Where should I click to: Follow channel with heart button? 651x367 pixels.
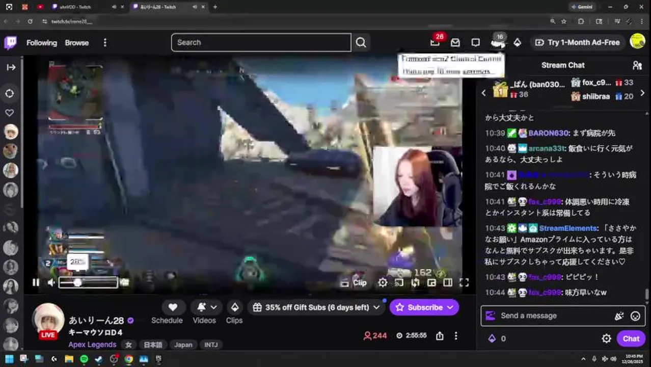(x=173, y=307)
